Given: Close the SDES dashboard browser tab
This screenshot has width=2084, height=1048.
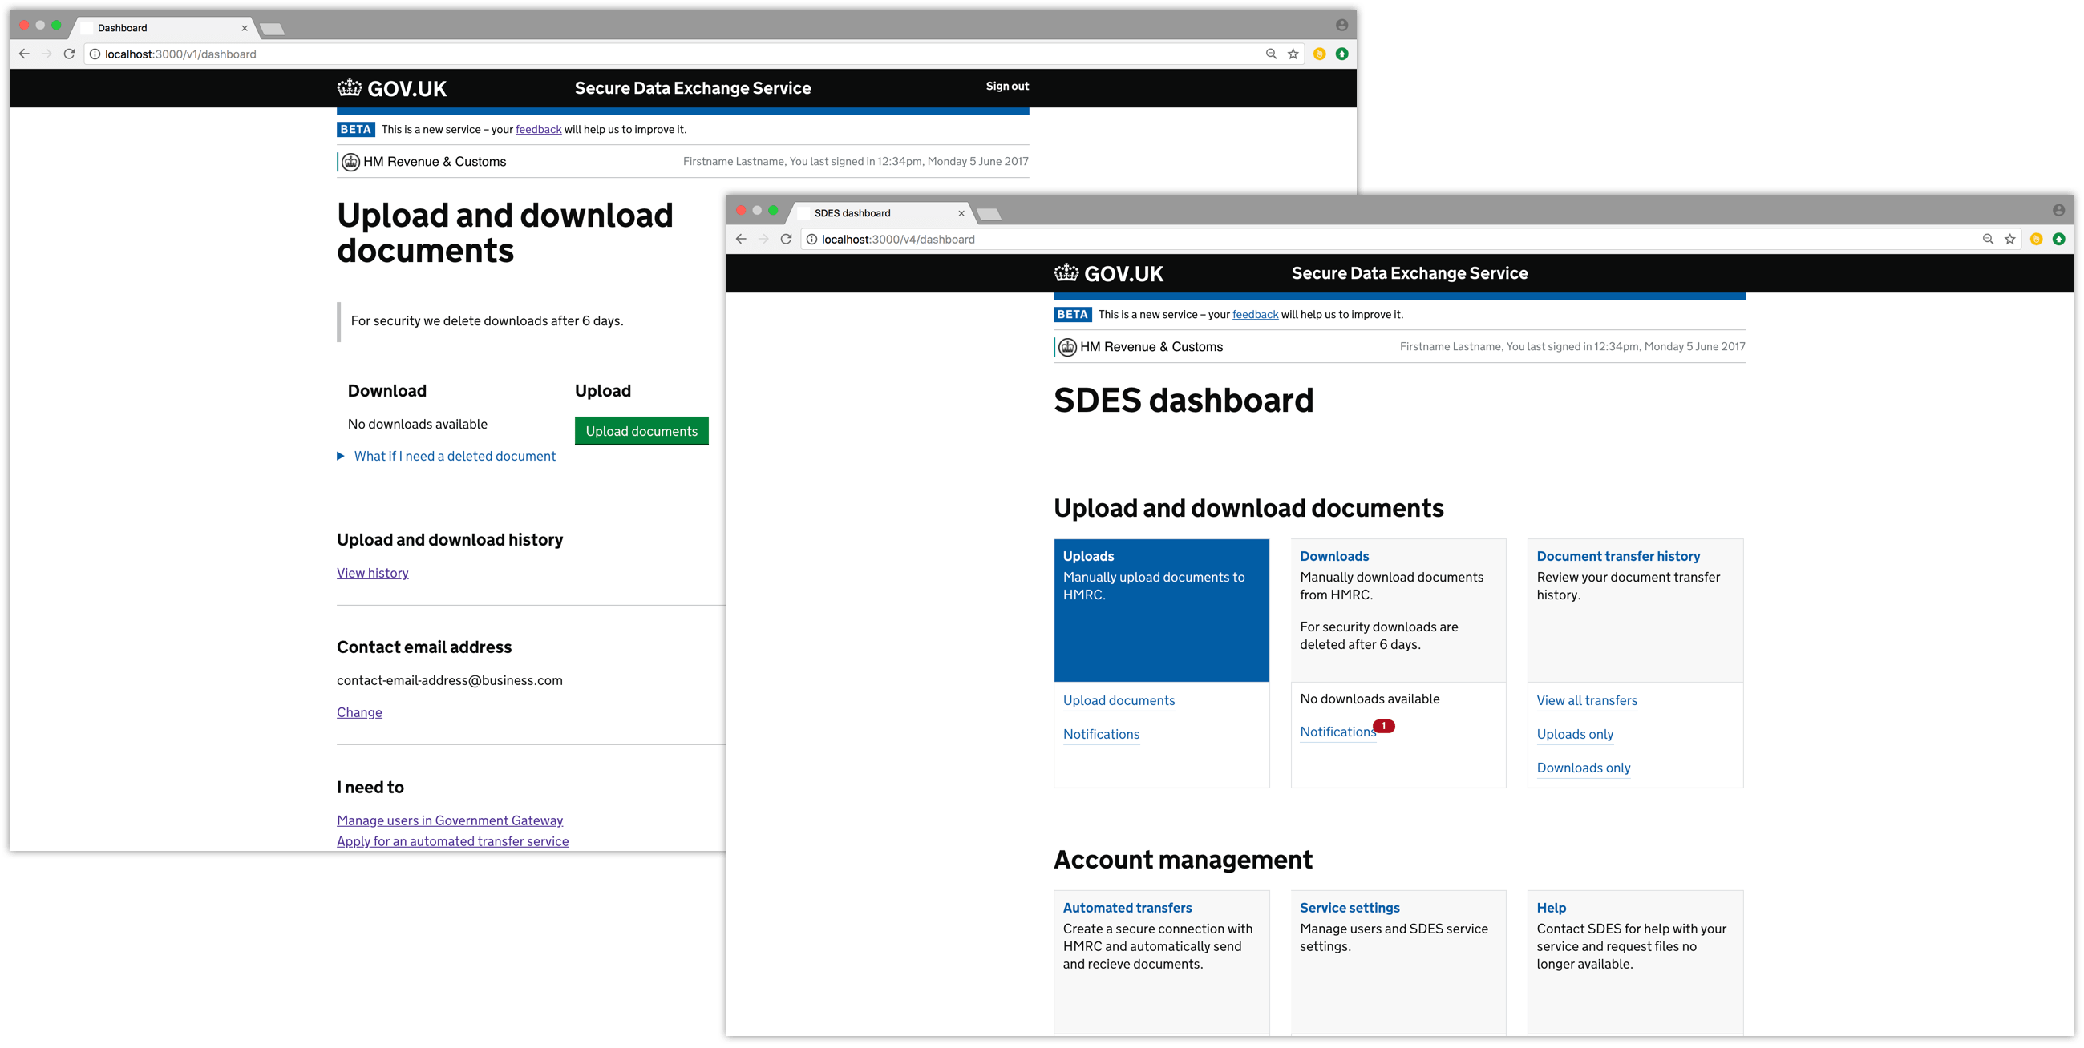Looking at the screenshot, I should pos(961,213).
